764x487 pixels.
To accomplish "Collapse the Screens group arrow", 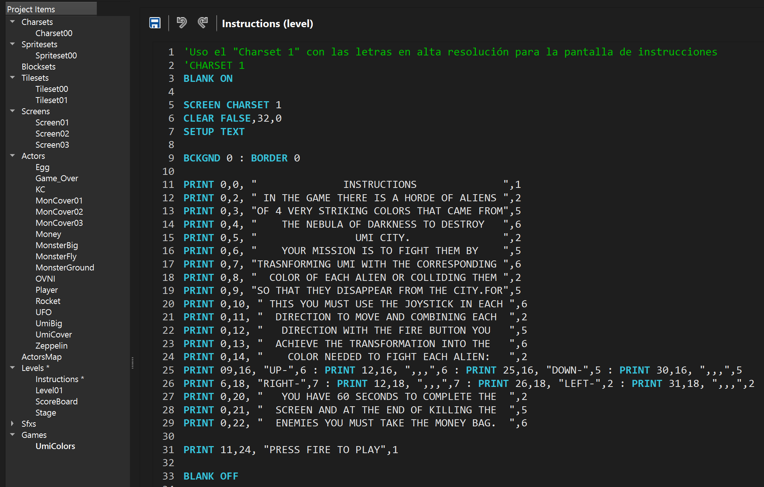I will 13,111.
